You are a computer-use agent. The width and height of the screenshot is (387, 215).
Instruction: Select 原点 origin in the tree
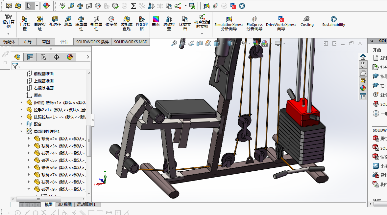coord(38,95)
